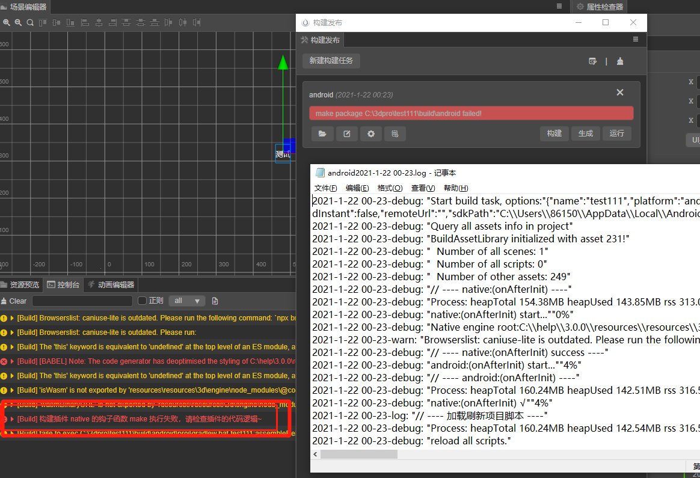The width and height of the screenshot is (700, 478).
Task: Open Notepad 格式(O) menu
Action: click(390, 188)
